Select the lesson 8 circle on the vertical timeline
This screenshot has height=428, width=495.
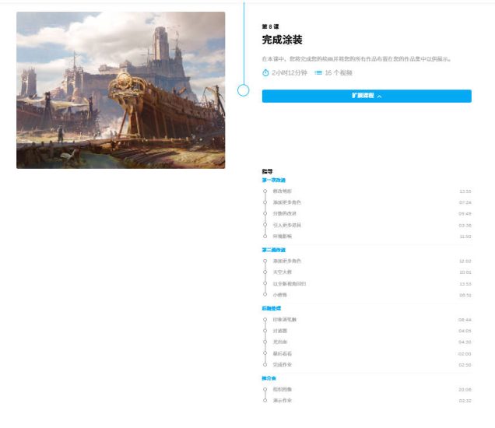pos(243,90)
